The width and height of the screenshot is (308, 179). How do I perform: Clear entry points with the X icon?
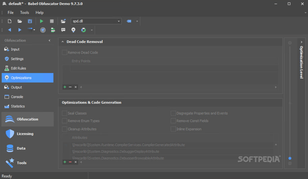pos(76,87)
